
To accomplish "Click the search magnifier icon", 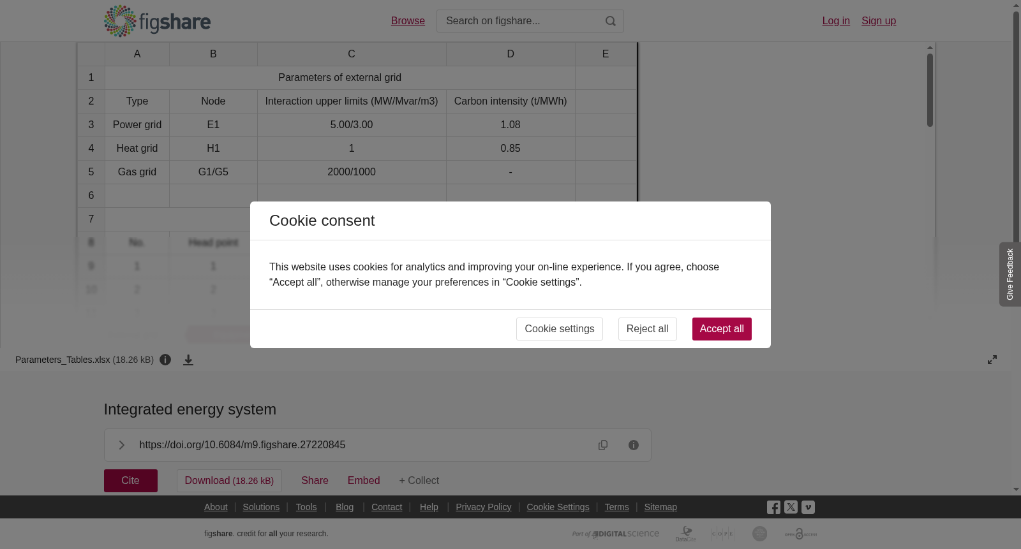I will pos(611,21).
